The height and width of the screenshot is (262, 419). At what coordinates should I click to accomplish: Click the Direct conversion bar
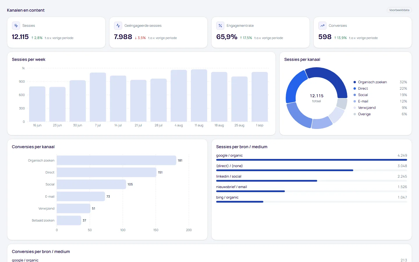tap(106, 172)
